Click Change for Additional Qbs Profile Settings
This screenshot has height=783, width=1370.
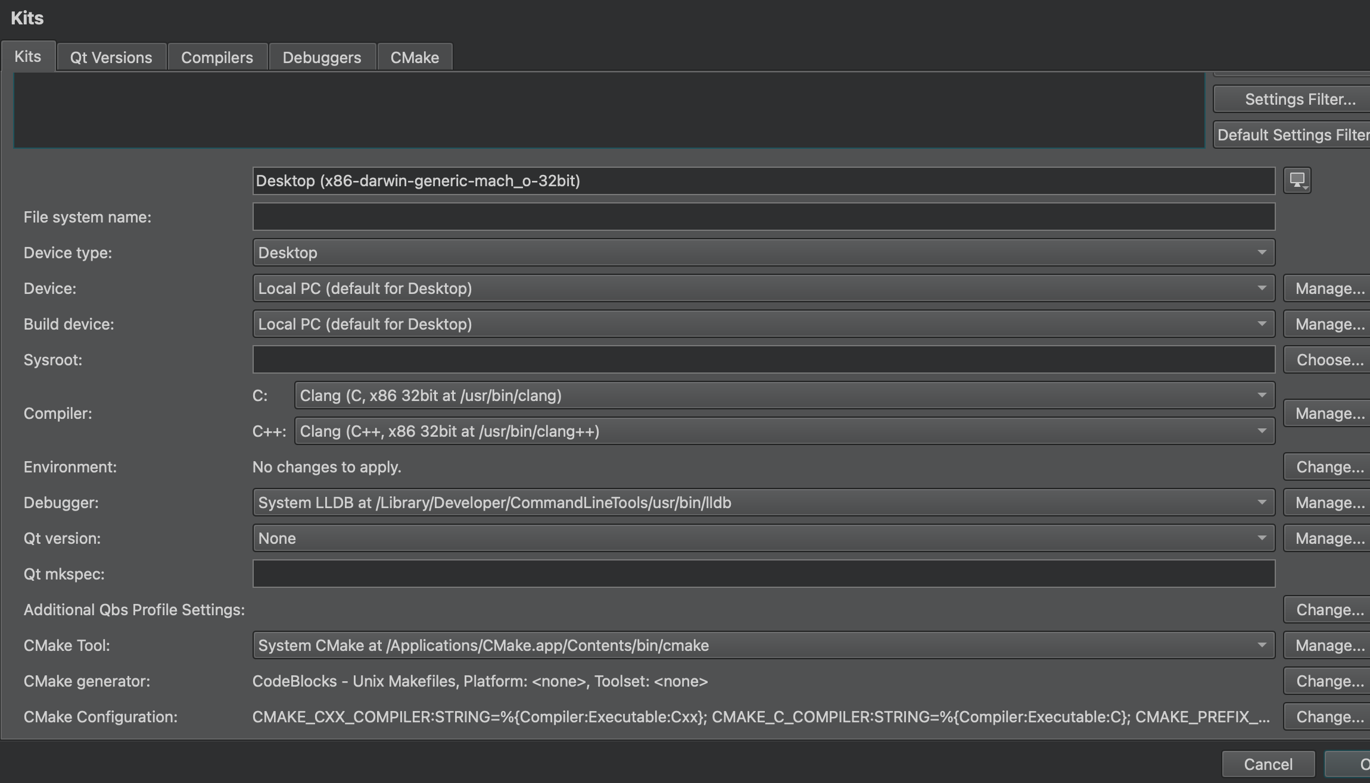click(1328, 609)
